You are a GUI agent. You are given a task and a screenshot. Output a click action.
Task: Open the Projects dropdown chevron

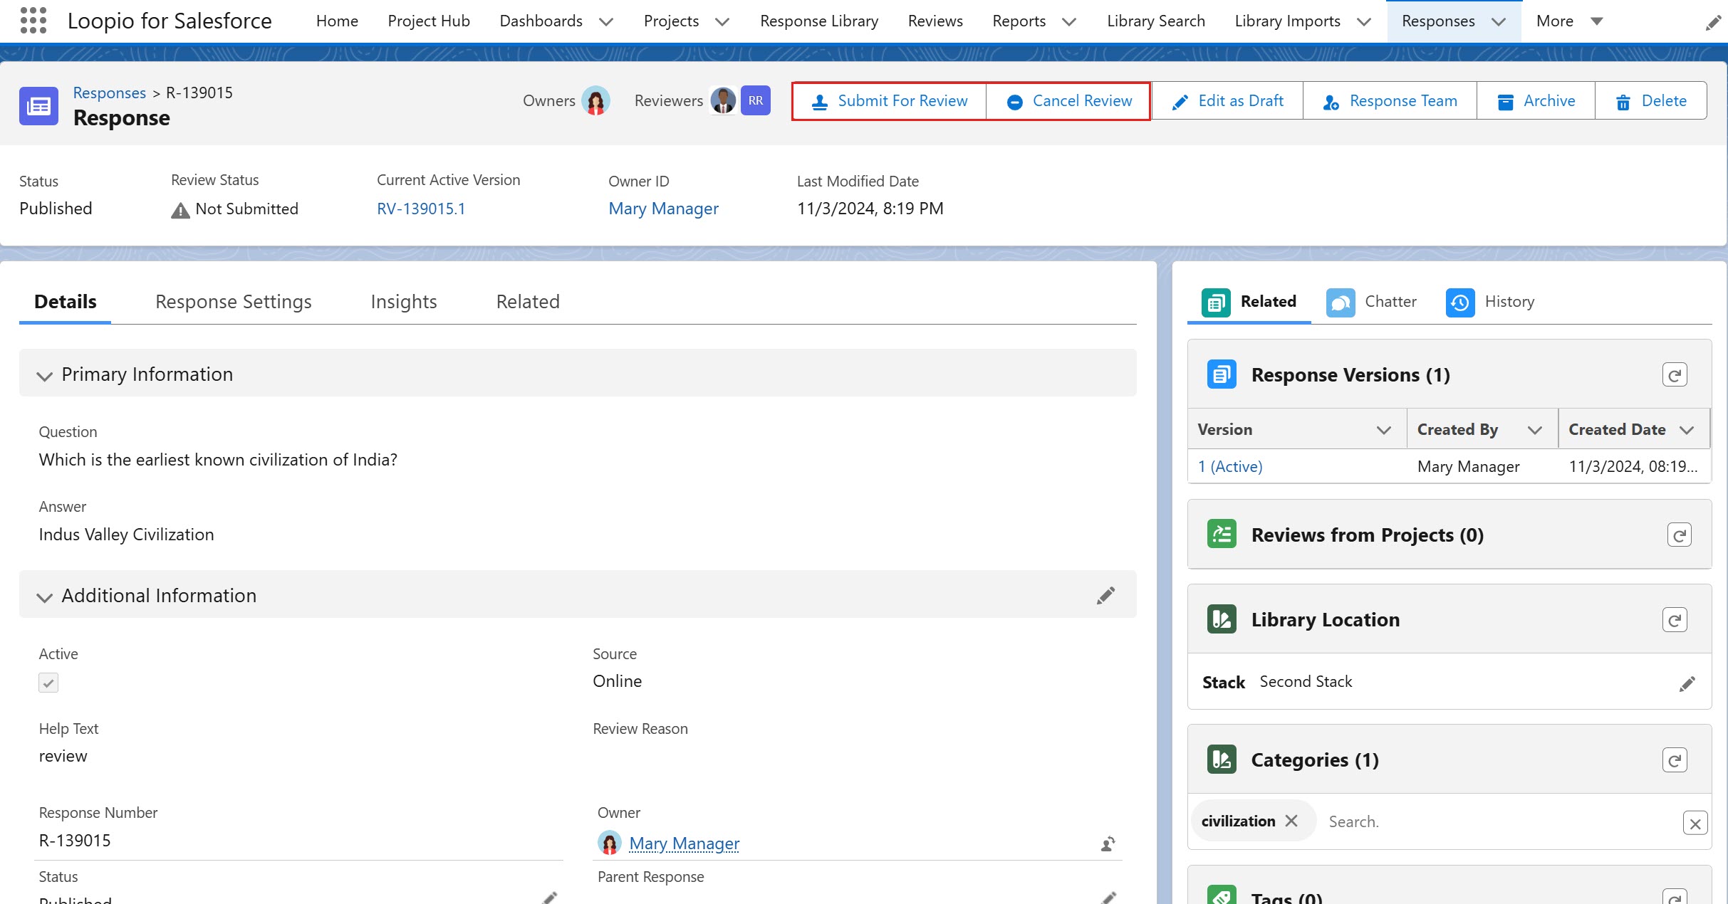point(722,22)
